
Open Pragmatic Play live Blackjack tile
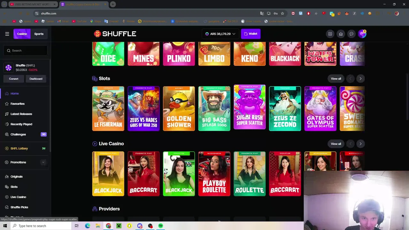(108, 174)
